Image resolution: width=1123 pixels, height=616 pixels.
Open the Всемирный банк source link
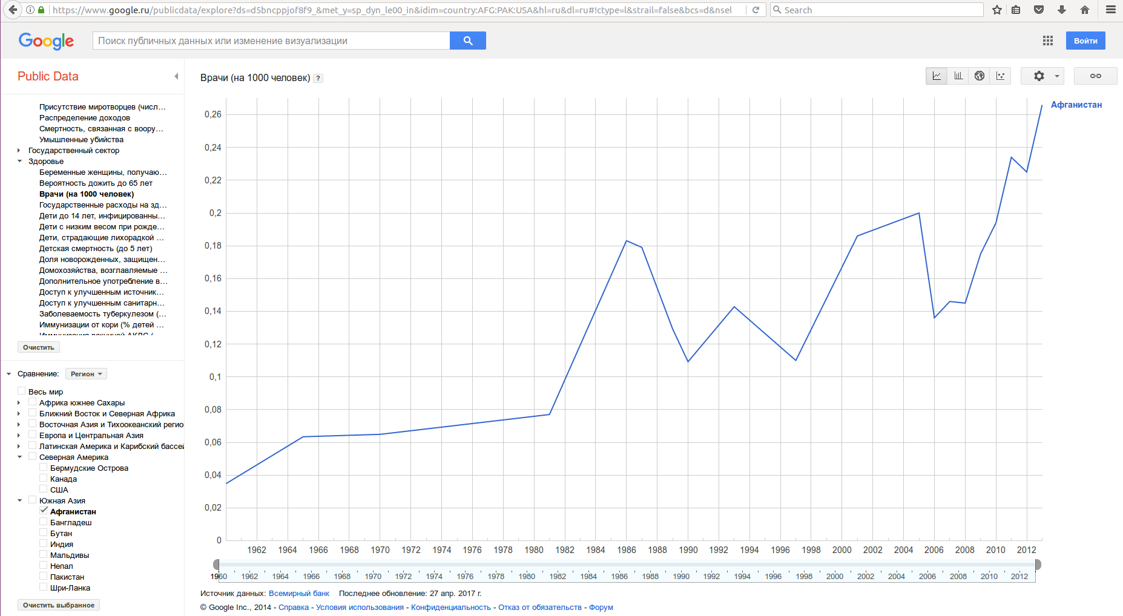298,594
